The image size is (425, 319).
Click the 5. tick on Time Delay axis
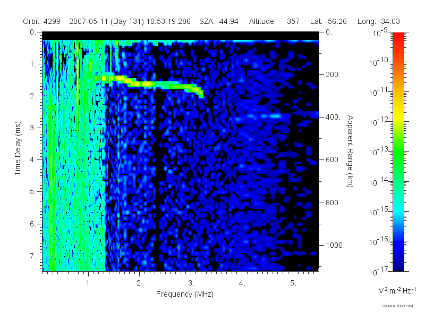(32, 192)
